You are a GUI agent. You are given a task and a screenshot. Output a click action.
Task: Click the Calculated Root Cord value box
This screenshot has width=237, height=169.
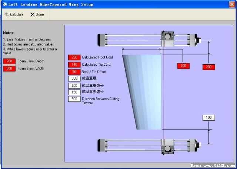(x=74, y=57)
